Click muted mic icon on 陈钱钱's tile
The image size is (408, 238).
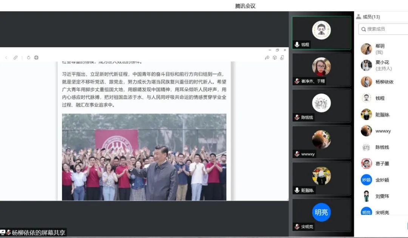click(x=297, y=117)
